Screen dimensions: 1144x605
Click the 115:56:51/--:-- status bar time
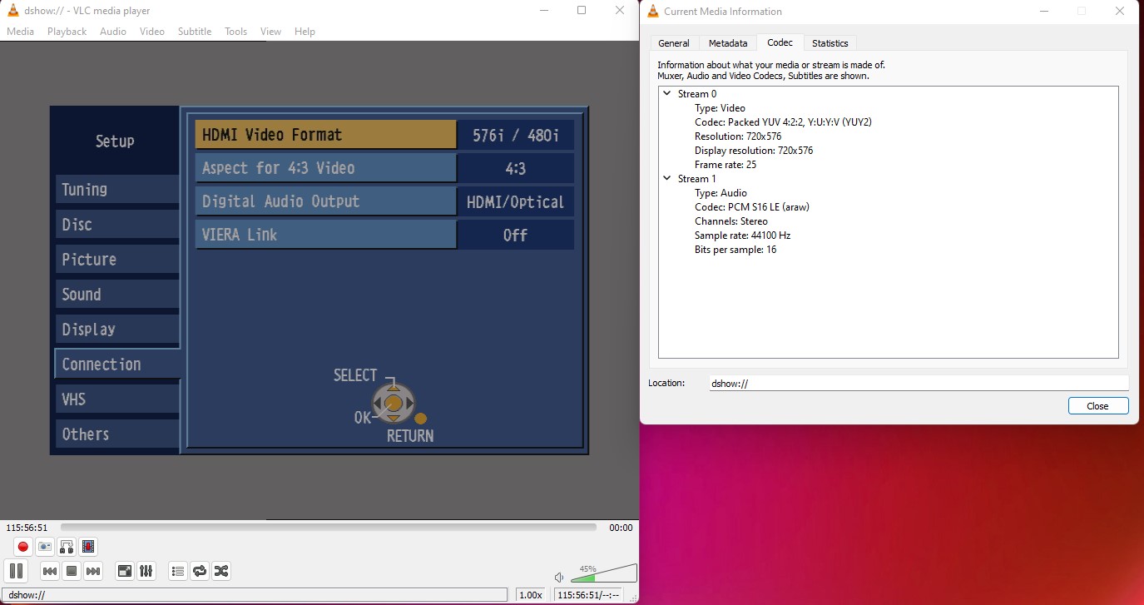point(588,595)
